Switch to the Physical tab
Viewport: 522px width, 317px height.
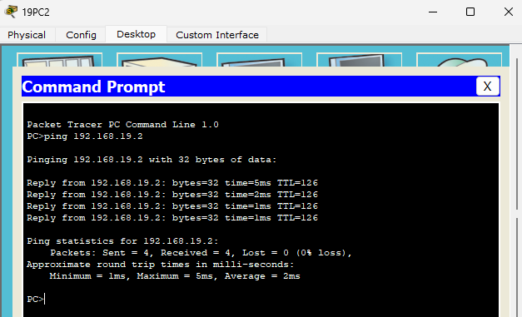click(x=27, y=35)
